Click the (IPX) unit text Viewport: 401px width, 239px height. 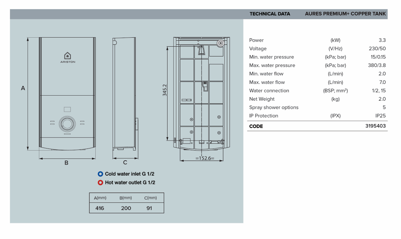tap(336, 116)
